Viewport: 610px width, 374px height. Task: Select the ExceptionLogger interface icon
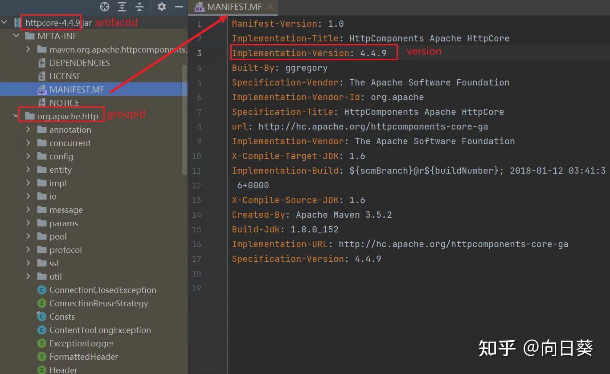[42, 344]
